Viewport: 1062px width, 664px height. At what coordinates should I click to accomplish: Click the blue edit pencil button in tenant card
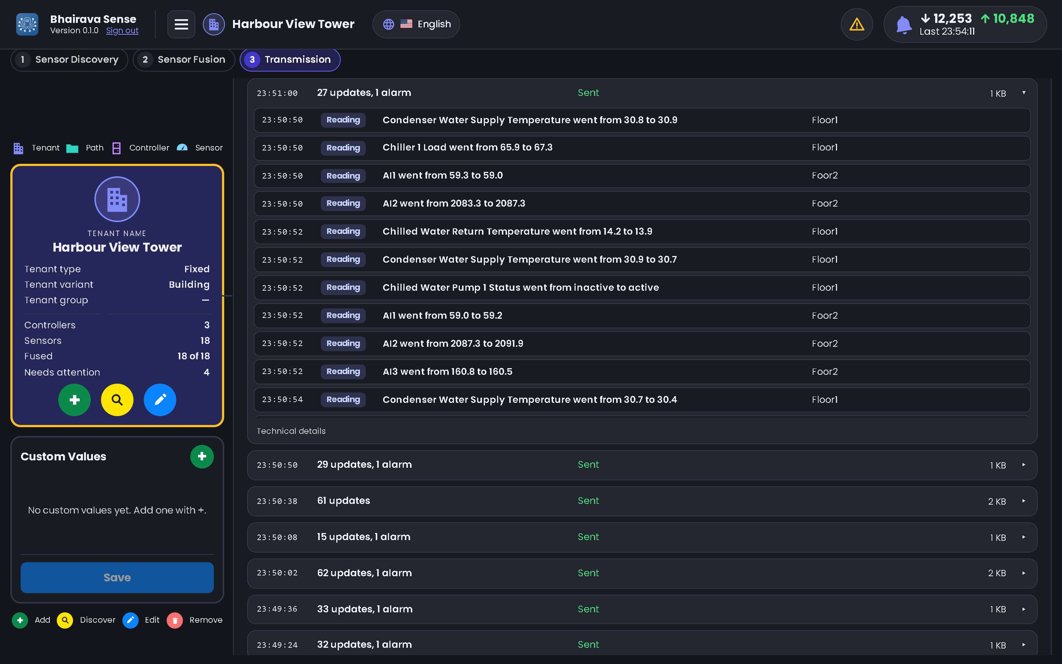pos(160,400)
